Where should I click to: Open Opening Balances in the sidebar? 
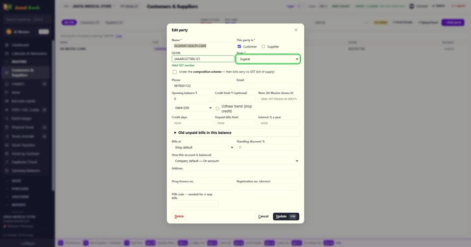[x=26, y=171]
